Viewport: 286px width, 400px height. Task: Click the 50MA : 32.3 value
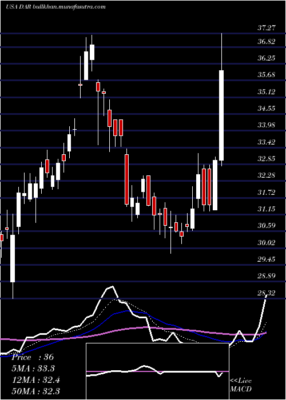(35, 391)
